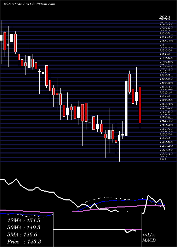This screenshot has width=177, height=247.
Task: Click the '162.14' price axis label
Action: pyautogui.click(x=166, y=87)
